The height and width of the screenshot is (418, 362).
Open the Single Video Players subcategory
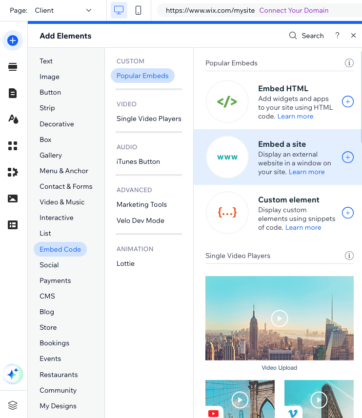[149, 119]
